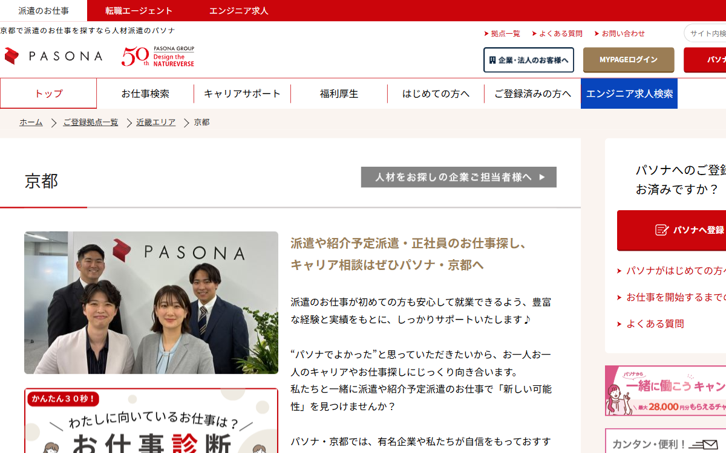This screenshot has height=453, width=726.
Task: Click the pencil icon on 登録 button
Action: coord(662,230)
